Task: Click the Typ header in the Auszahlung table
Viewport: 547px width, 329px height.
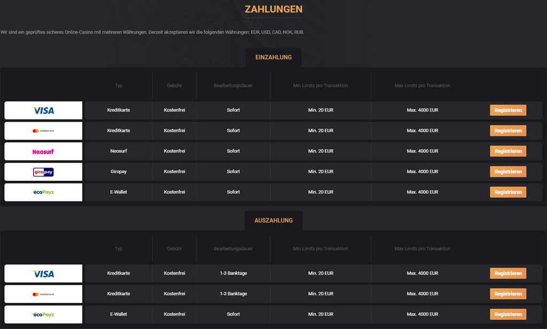Action: 119,248
